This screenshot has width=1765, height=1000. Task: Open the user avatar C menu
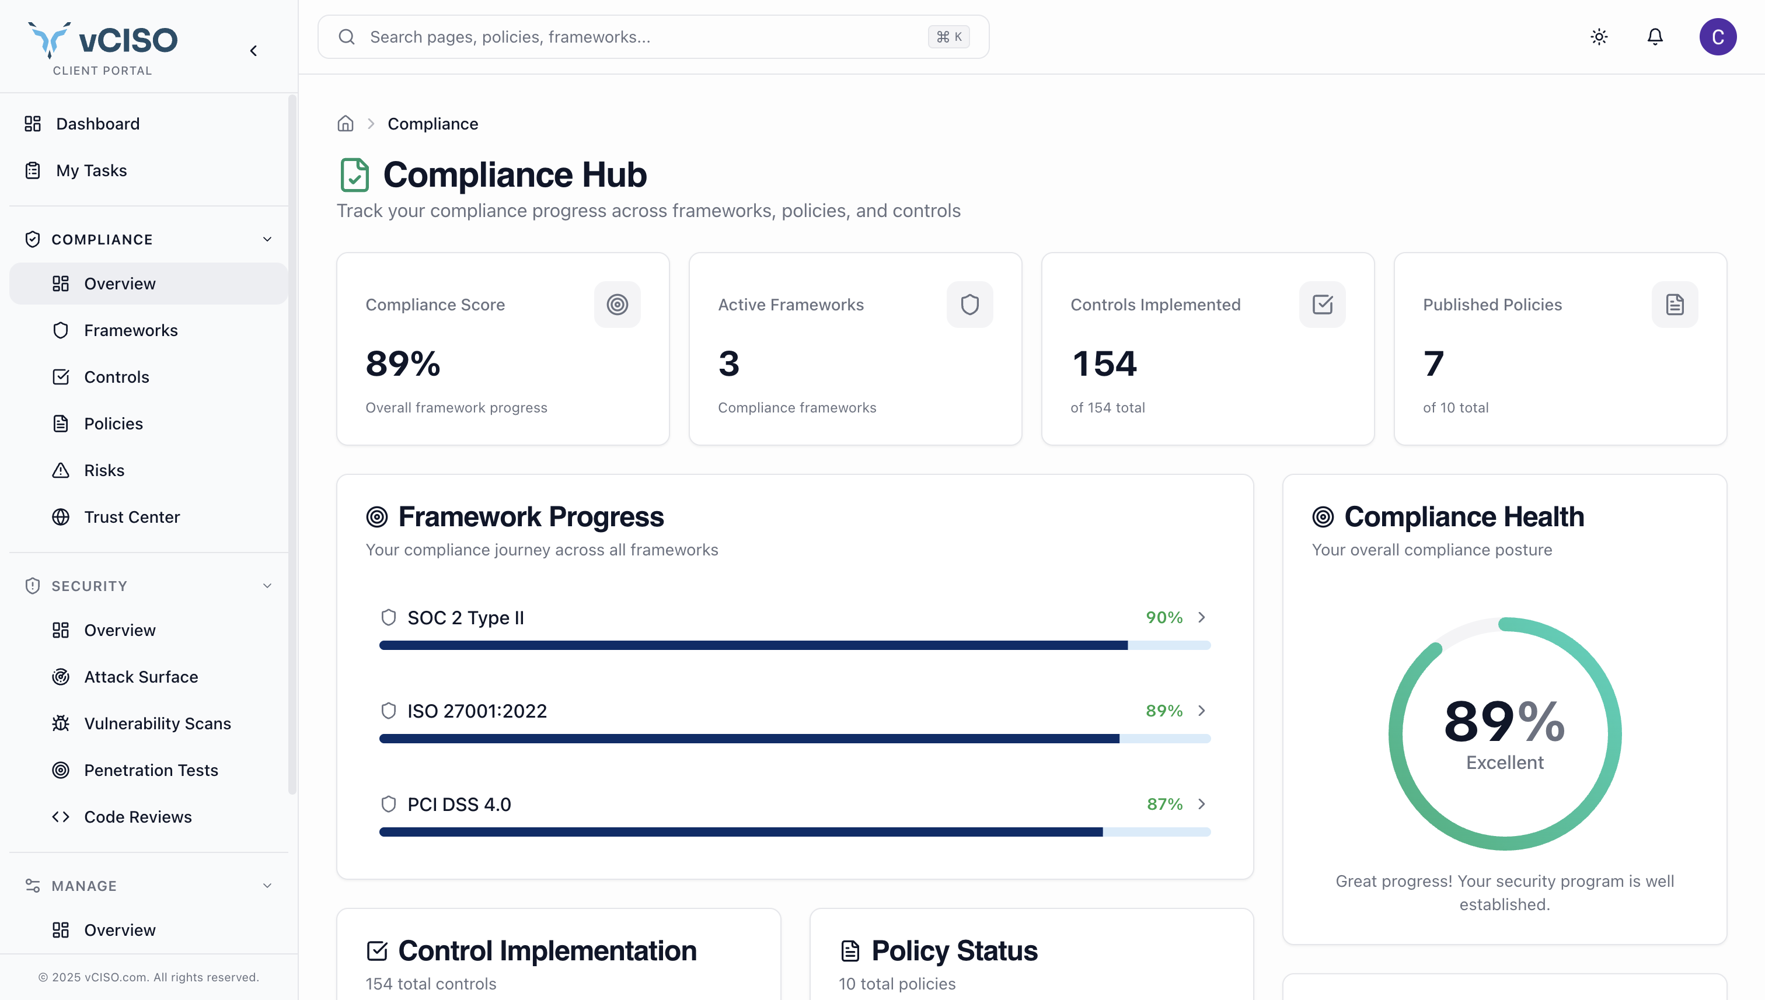coord(1718,36)
